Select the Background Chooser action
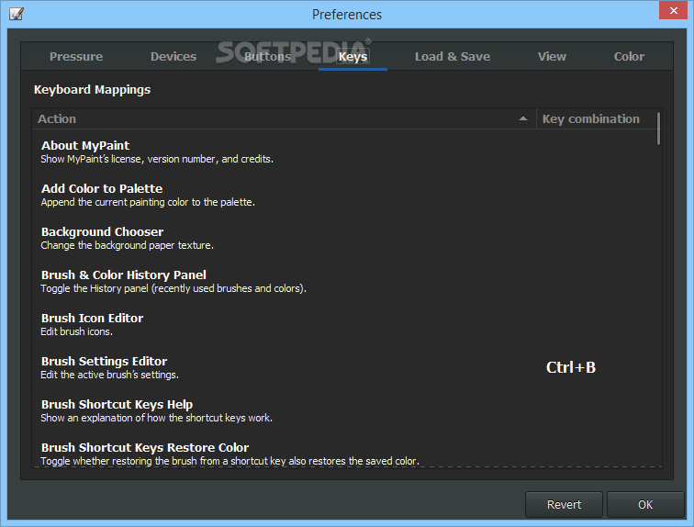This screenshot has width=694, height=527. [347, 238]
